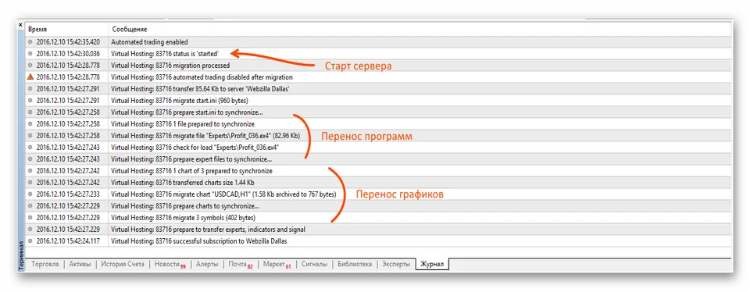Select the '1 chart of 3 prepared to synchronize' entry
Image resolution: width=750 pixels, height=292 pixels.
192,171
